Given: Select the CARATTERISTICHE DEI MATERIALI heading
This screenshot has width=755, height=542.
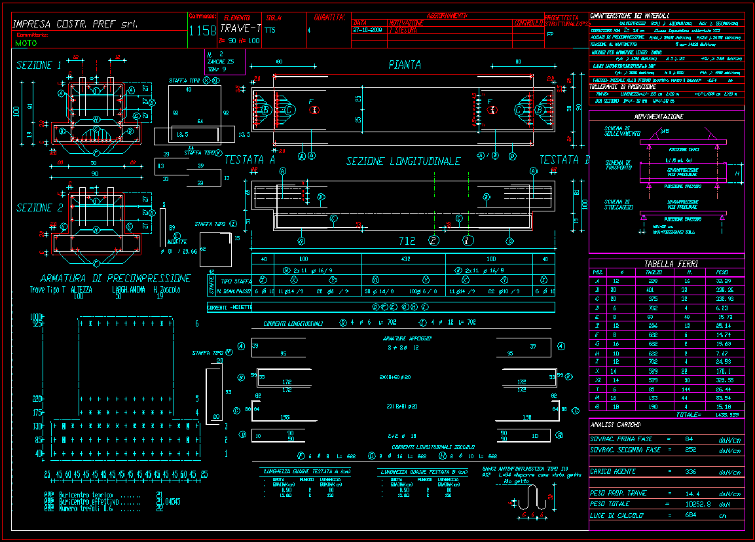Looking at the screenshot, I should click(x=629, y=15).
